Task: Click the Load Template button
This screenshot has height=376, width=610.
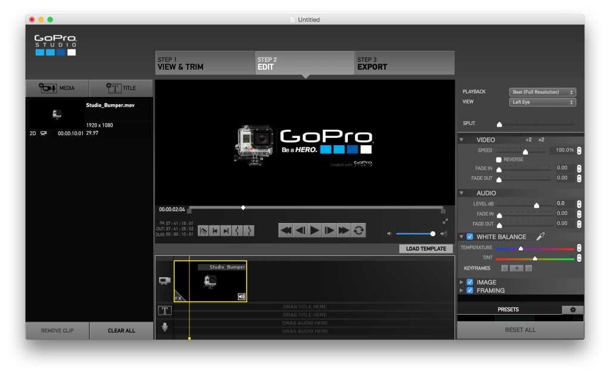Action: coord(425,248)
